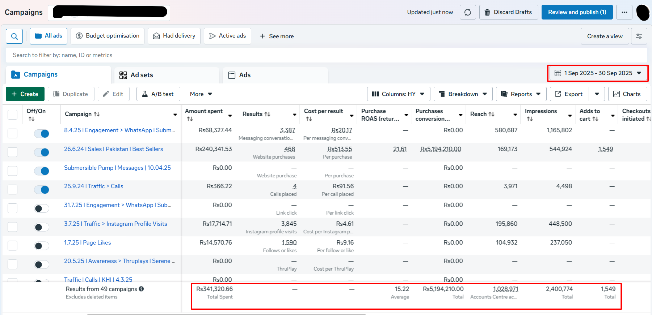The height and width of the screenshot is (315, 652).
Task: Click the refresh data icon
Action: [468, 12]
